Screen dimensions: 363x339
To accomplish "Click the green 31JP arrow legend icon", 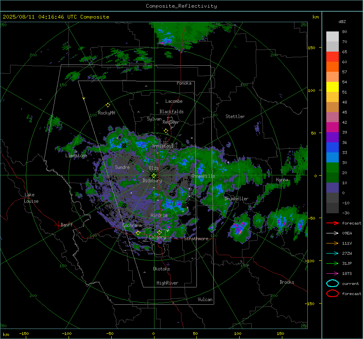I will [332, 263].
